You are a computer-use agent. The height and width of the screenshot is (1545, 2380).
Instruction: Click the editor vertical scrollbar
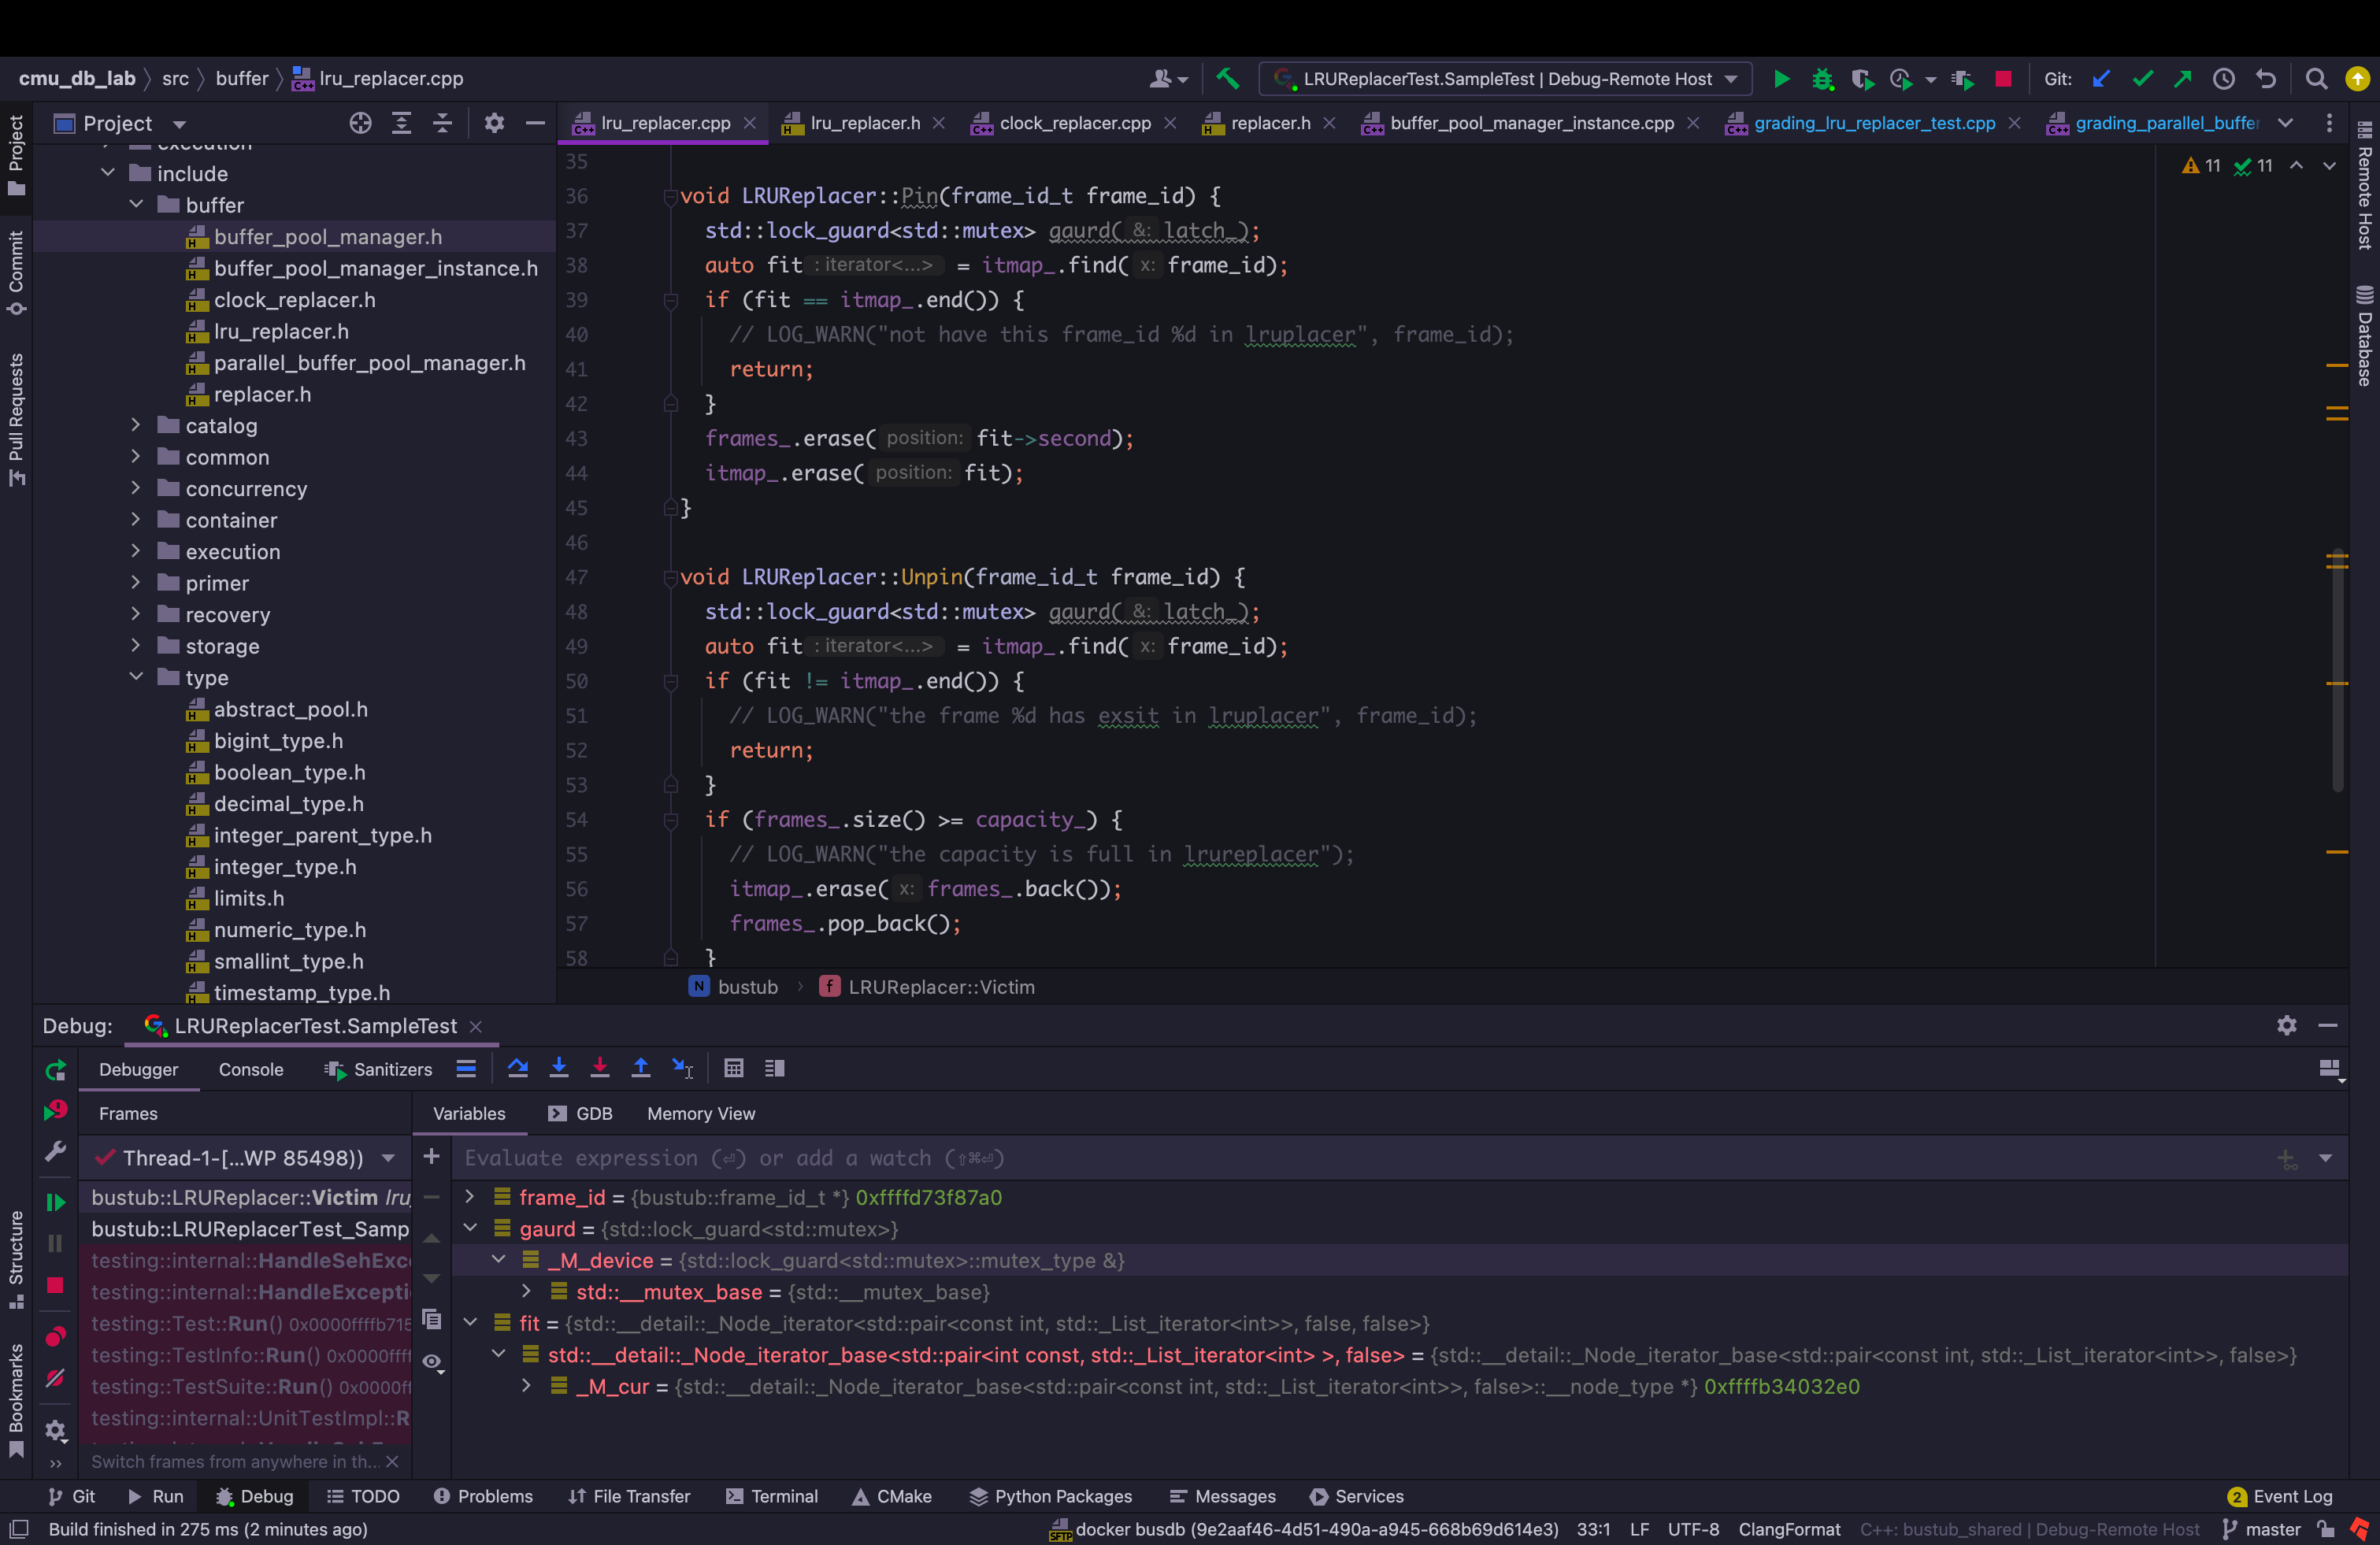click(2337, 670)
